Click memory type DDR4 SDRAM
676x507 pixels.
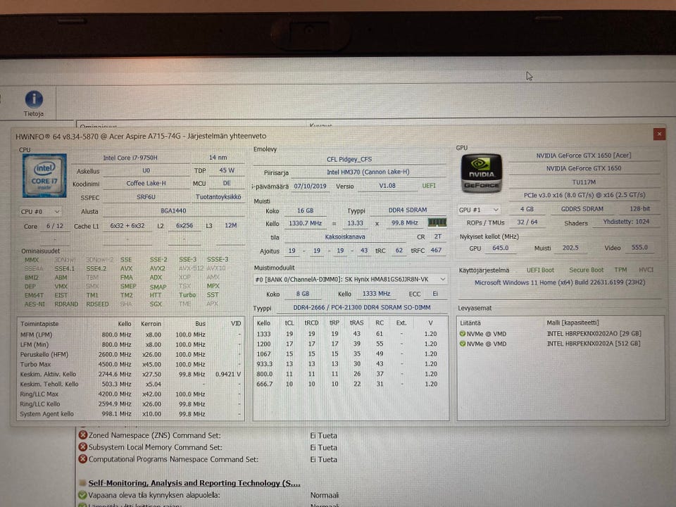pyautogui.click(x=408, y=210)
